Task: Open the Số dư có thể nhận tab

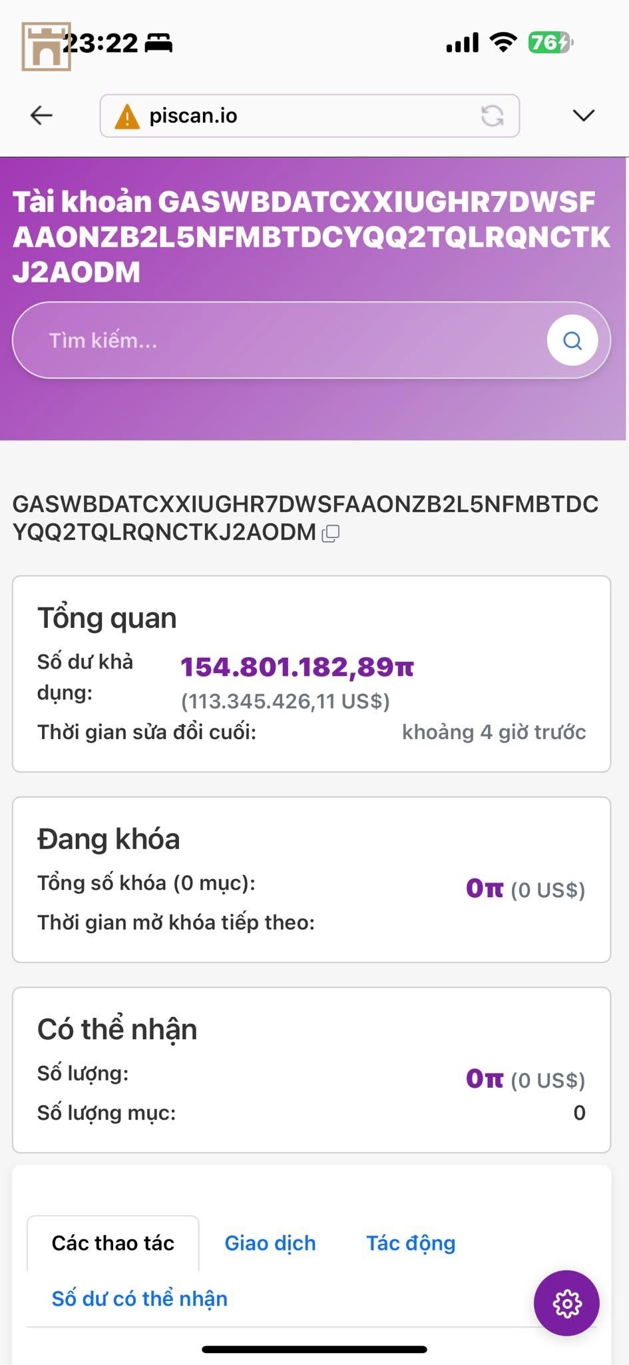Action: click(x=140, y=1298)
